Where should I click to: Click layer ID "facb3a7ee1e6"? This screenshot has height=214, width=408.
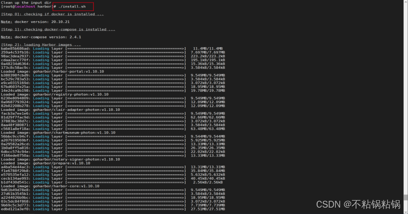tap(15, 114)
